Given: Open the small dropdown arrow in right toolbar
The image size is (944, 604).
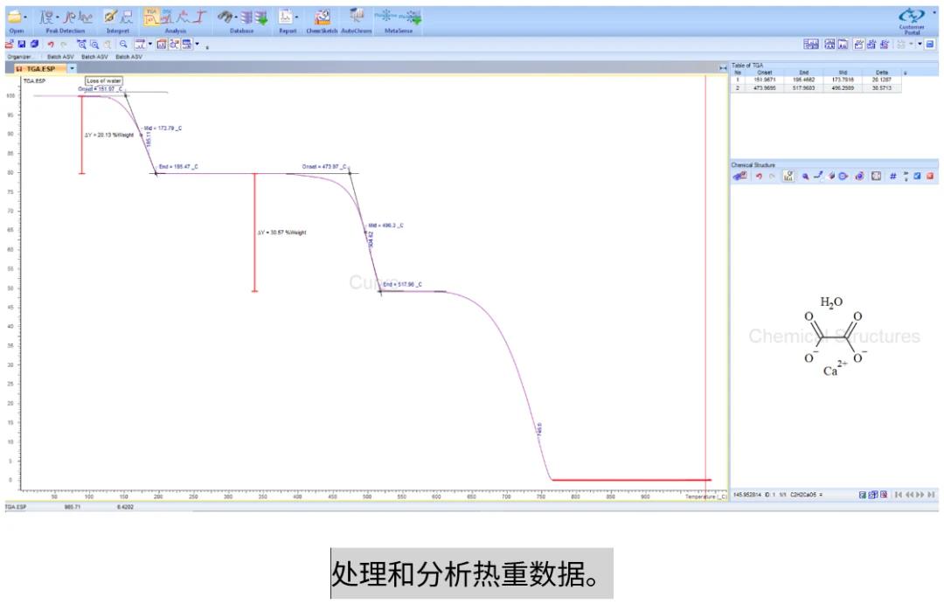Looking at the screenshot, I should click(x=920, y=44).
